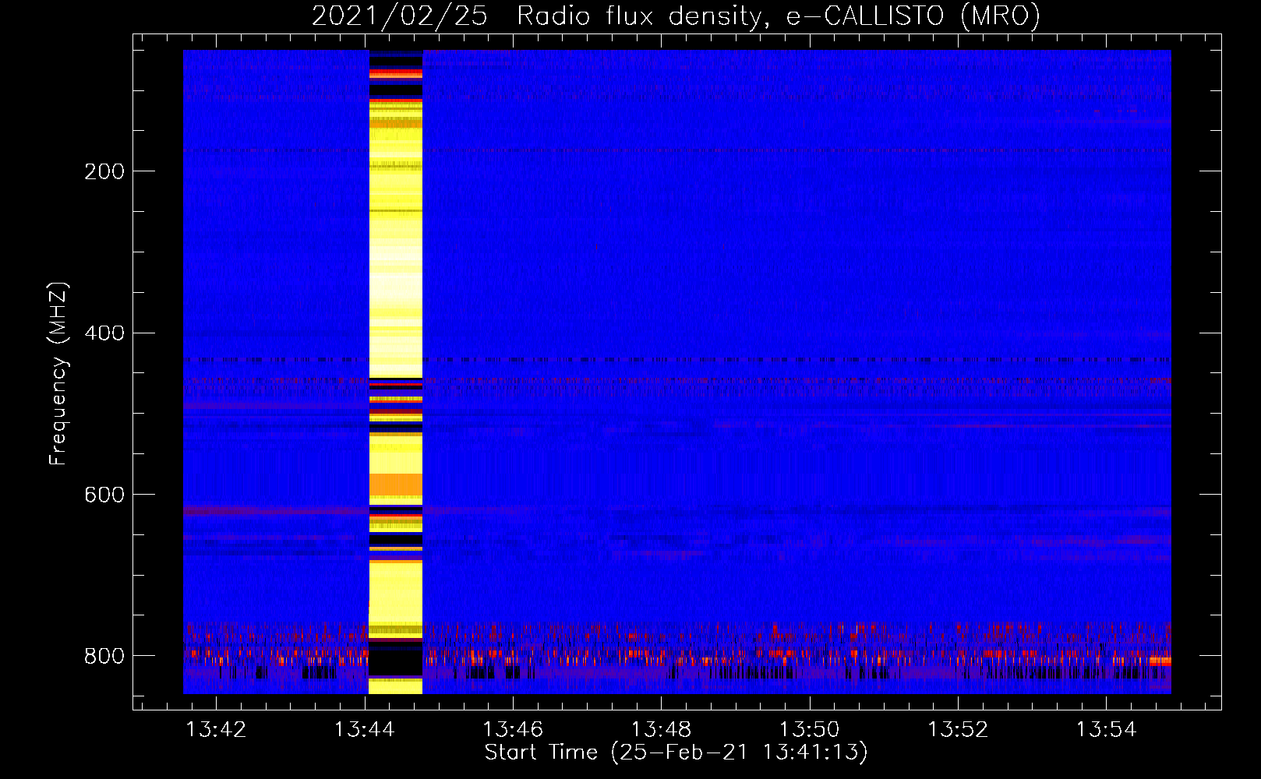Viewport: 1261px width, 779px height.
Task: Click the bright yellow burst column in spectrogram
Action: [395, 372]
